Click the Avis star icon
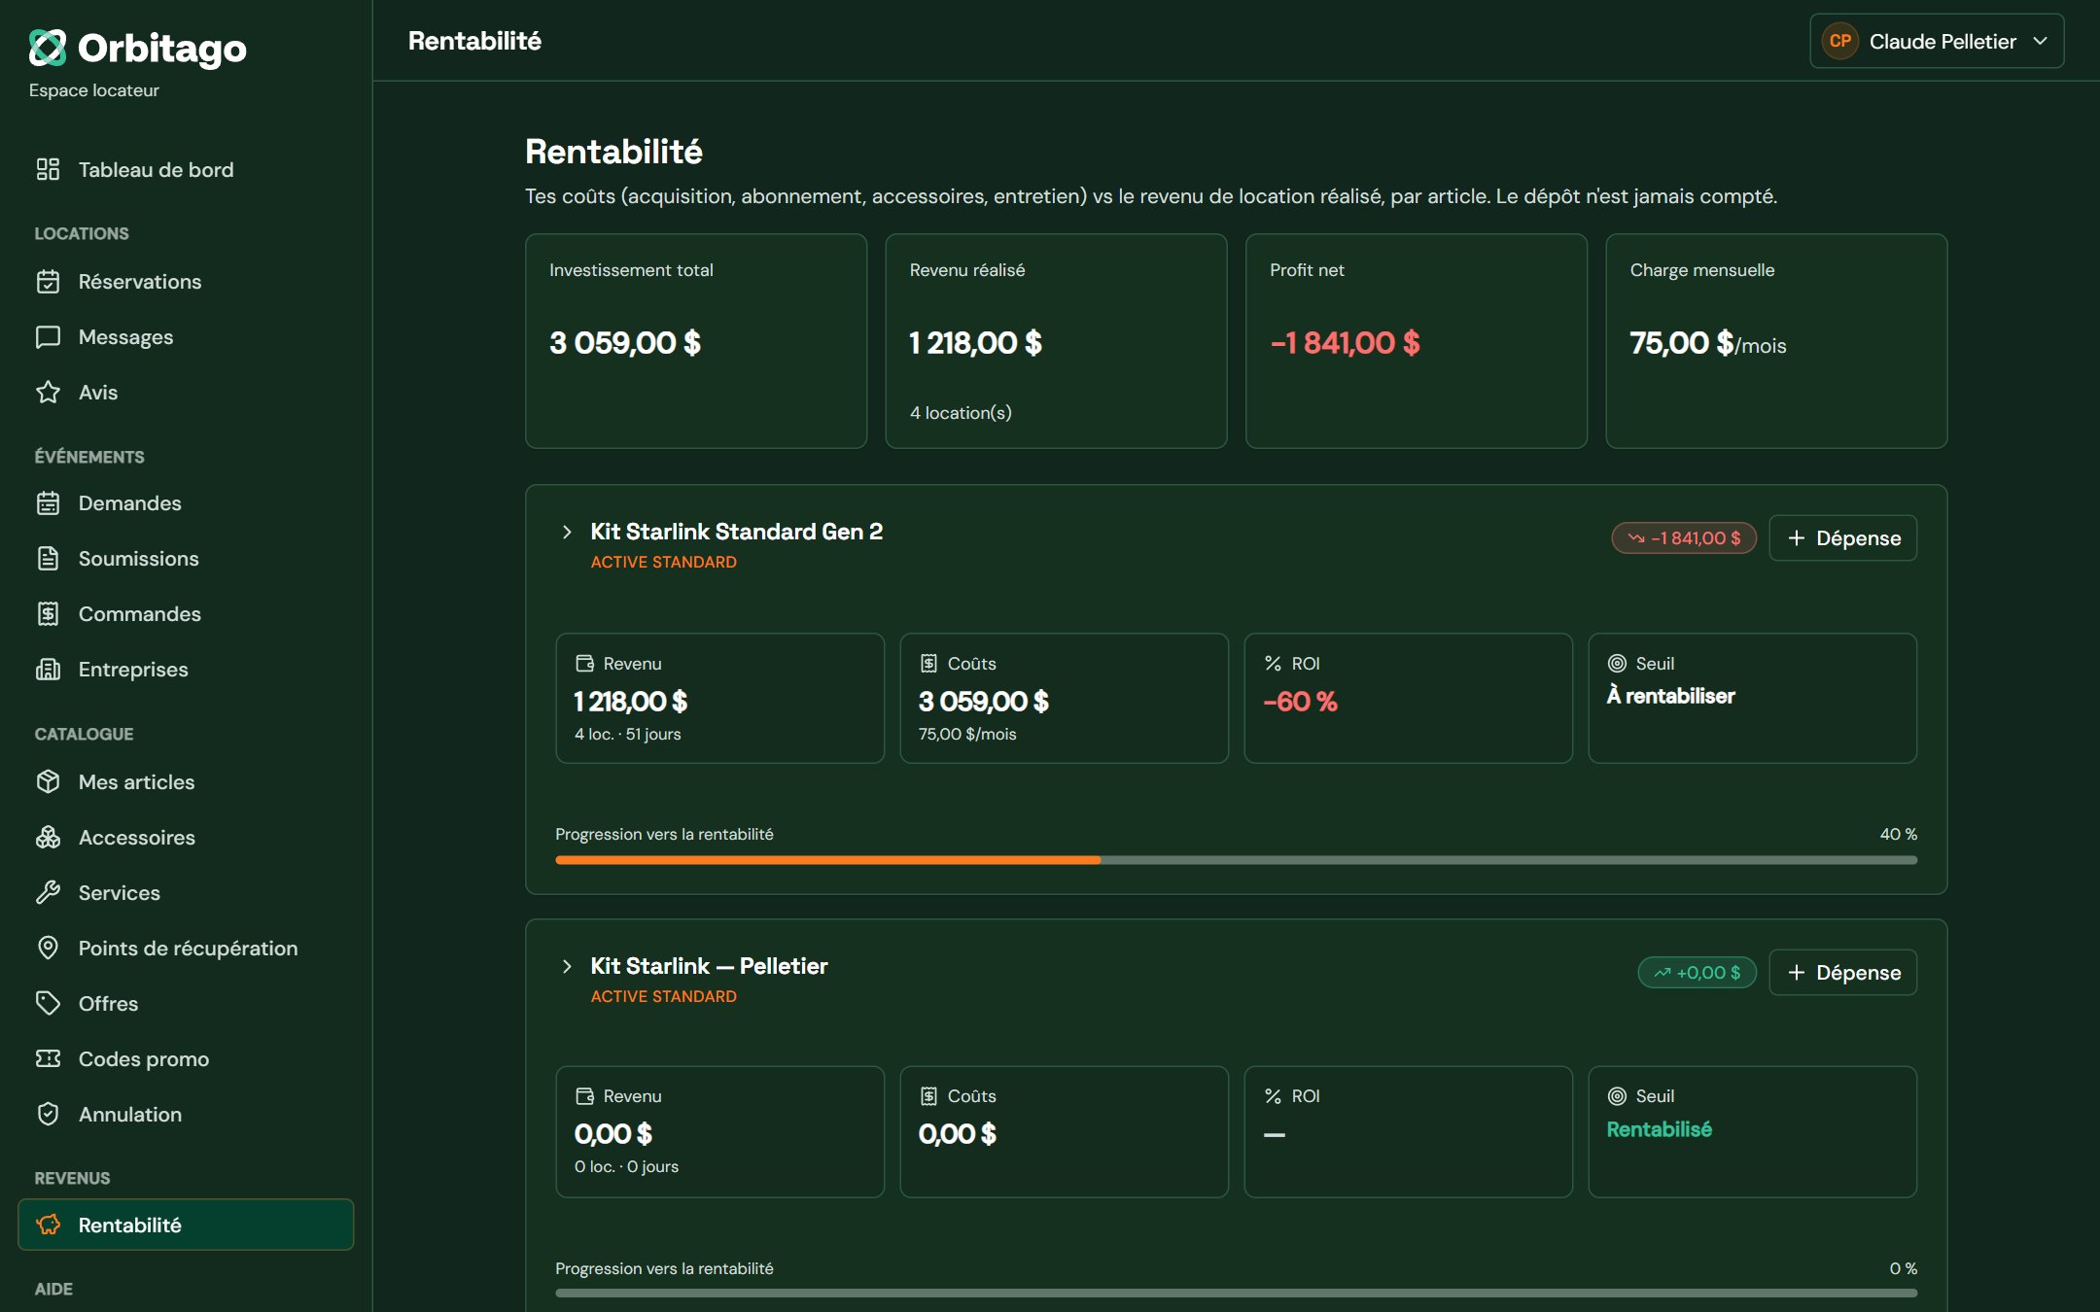Viewport: 2100px width, 1312px height. [48, 393]
